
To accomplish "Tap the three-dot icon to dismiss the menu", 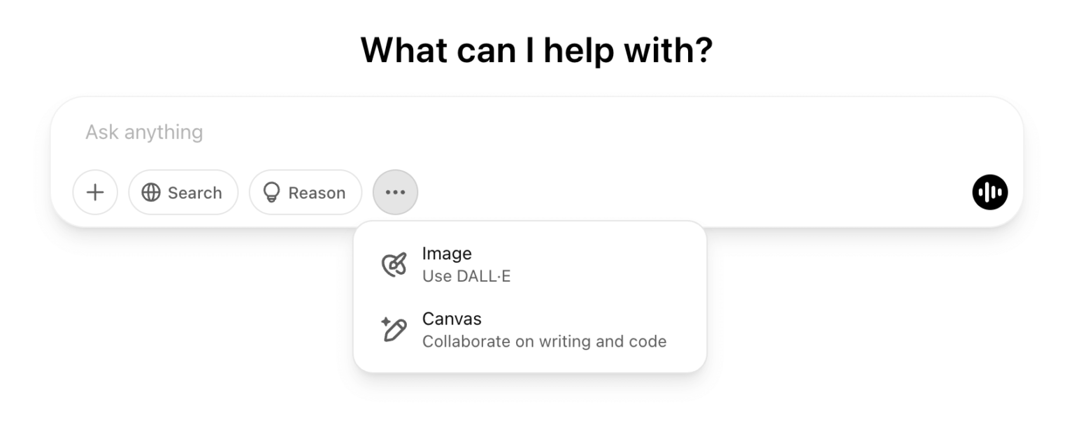I will pyautogui.click(x=395, y=192).
